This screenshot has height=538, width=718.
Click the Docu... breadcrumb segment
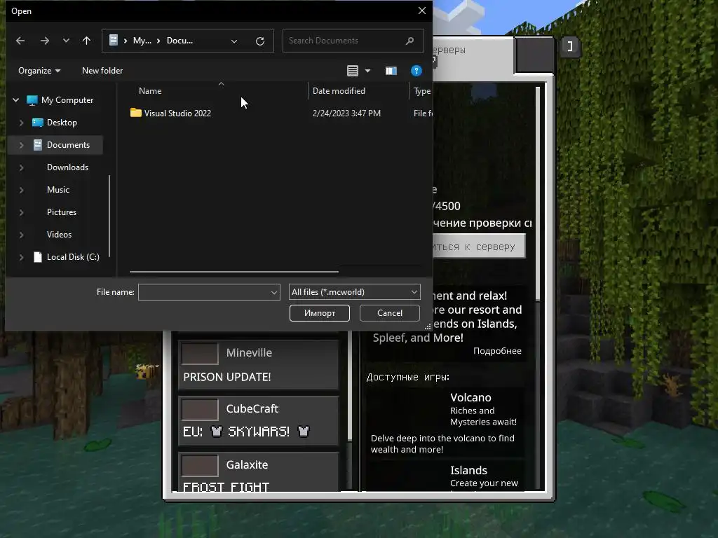click(179, 41)
